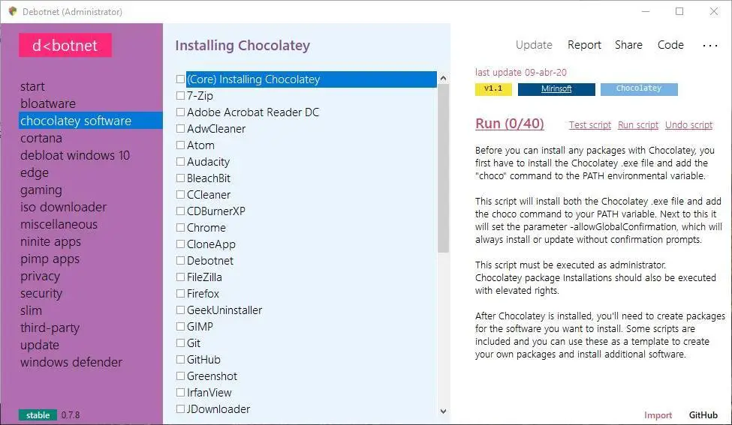Enable the Adobe Acrobat Reader DC checkbox

(180, 112)
